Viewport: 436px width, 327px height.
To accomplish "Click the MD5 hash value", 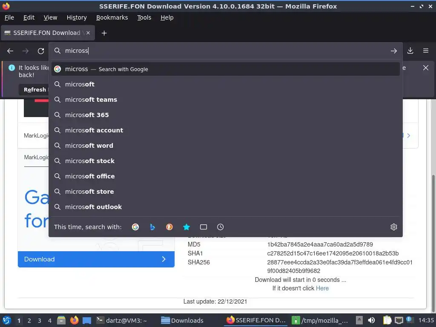I will tap(320, 244).
